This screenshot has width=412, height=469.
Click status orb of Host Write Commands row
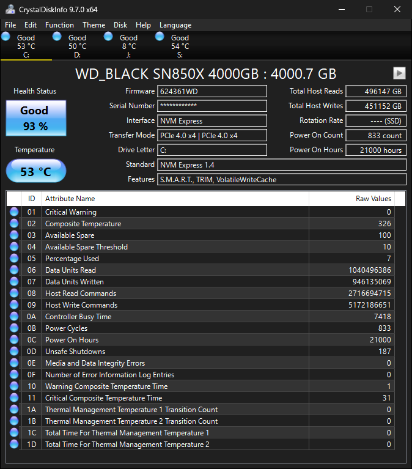click(14, 305)
